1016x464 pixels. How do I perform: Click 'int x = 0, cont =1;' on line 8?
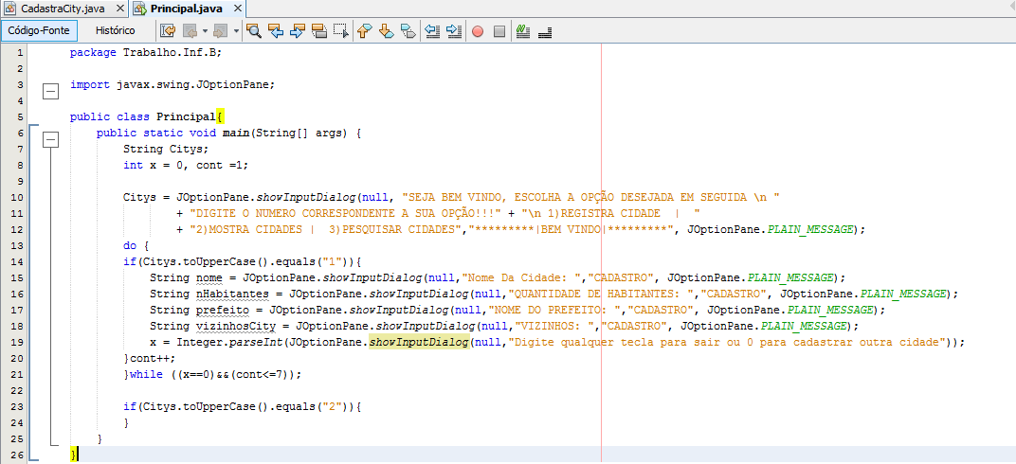[x=186, y=165]
